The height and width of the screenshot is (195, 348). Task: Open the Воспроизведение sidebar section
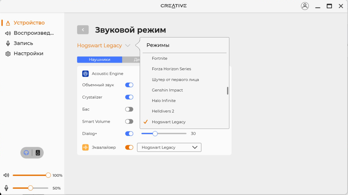(34, 33)
